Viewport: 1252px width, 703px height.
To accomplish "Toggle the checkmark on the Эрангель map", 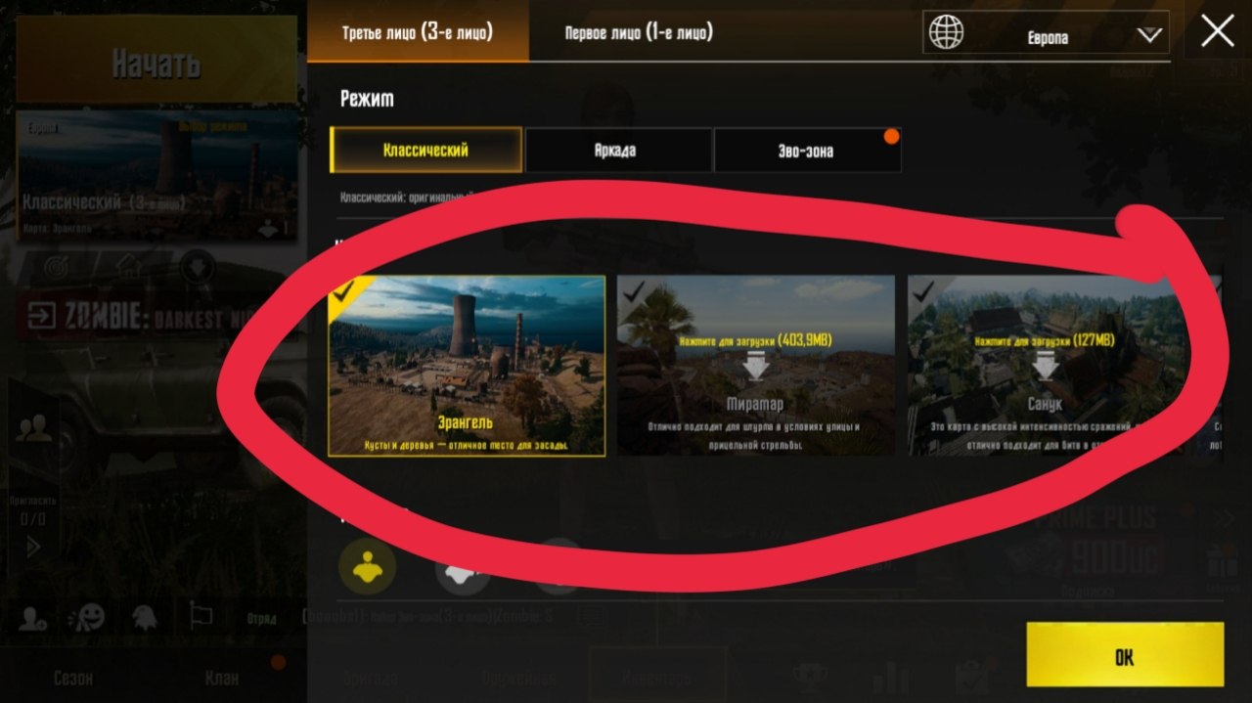I will pyautogui.click(x=343, y=289).
